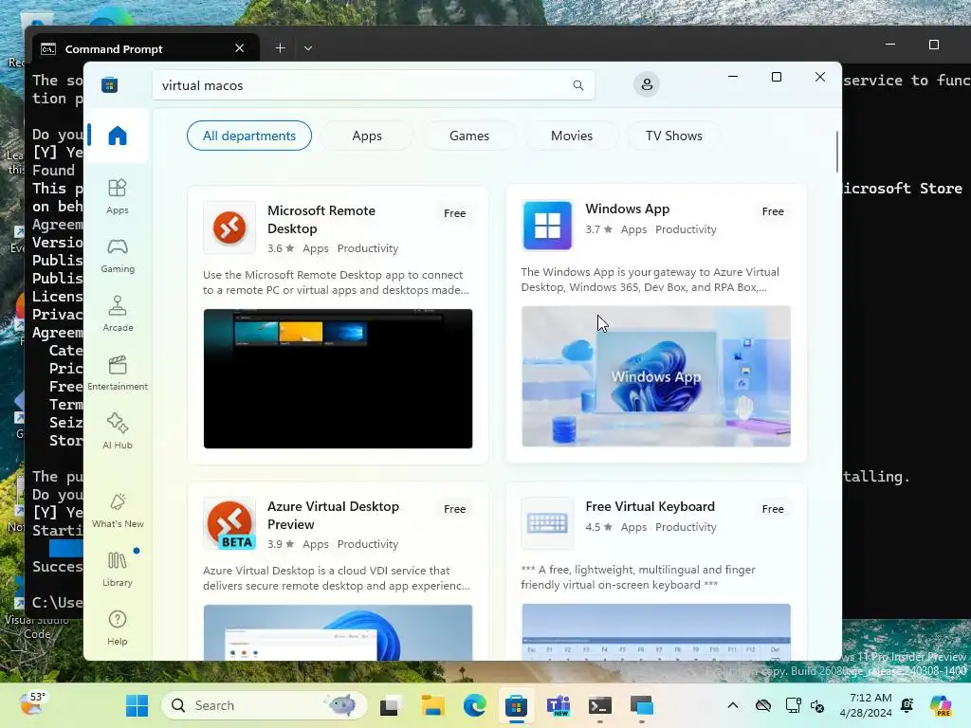
Task: Open the clock showing 7:12 AM
Action: (x=865, y=705)
